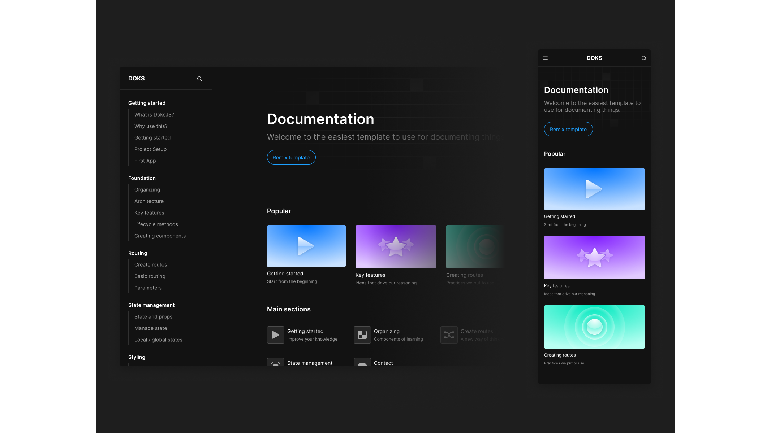Open the blue Getting started thumbnail in mobile preview
The width and height of the screenshot is (771, 433).
click(594, 189)
